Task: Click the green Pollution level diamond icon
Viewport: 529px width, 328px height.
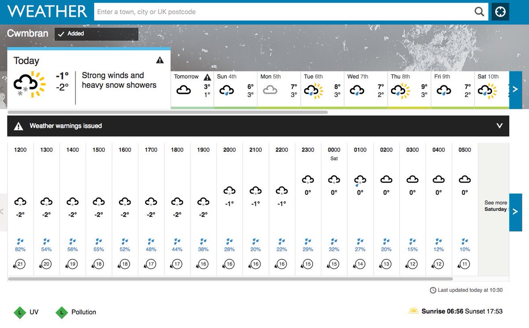Action: click(x=61, y=312)
